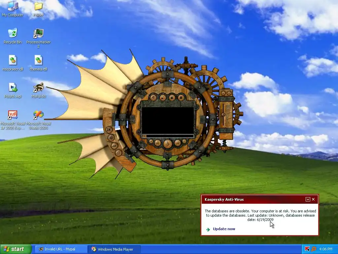Screen dimensions: 338x254
Task: Click the framed-square icon on left wooden panel
Action: coord(109,130)
